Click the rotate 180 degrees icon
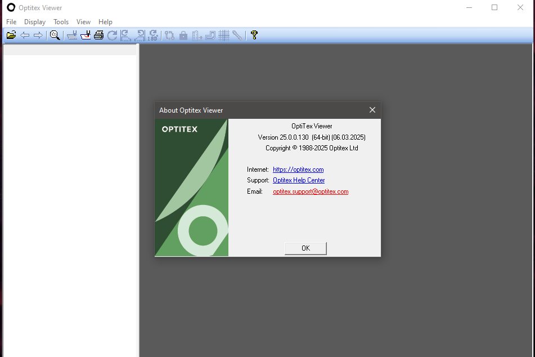535x357 pixels. click(152, 35)
